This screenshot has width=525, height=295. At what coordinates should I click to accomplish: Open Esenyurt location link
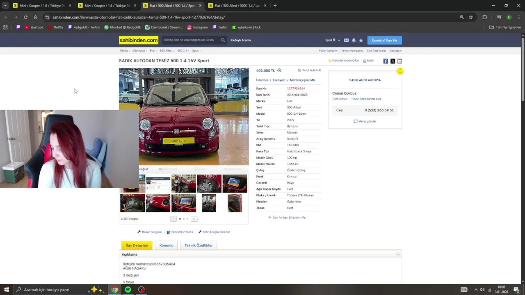(279, 80)
